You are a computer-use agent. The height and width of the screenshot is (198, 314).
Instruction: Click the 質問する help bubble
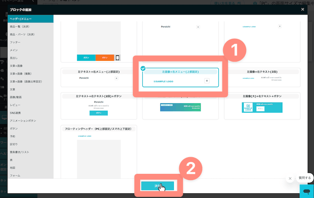click(305, 178)
